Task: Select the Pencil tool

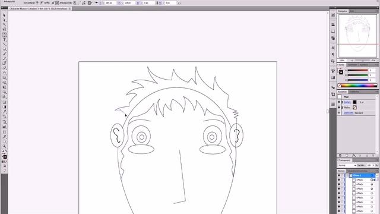Action: [x=4, y=58]
